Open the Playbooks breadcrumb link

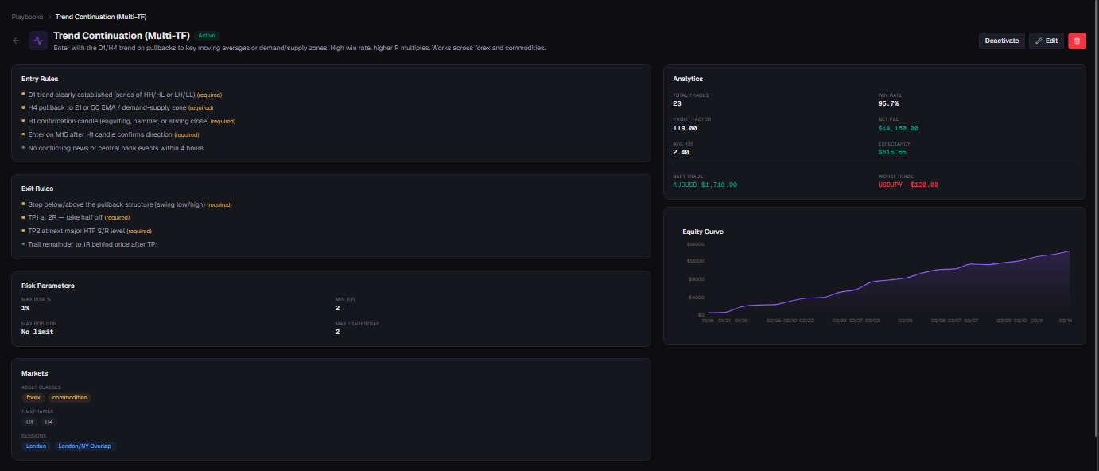[x=27, y=17]
